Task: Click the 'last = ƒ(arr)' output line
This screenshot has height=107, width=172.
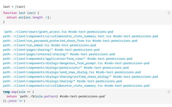Action: [x=14, y=6]
